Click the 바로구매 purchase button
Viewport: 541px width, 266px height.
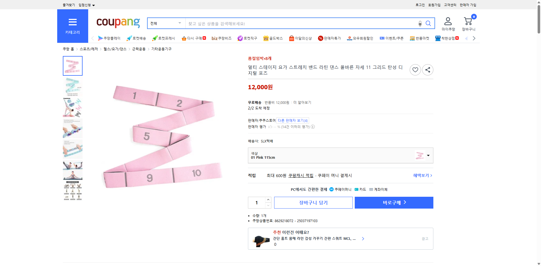394,202
